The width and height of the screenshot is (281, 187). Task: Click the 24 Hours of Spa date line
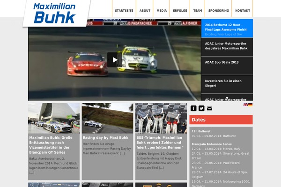coord(220,174)
